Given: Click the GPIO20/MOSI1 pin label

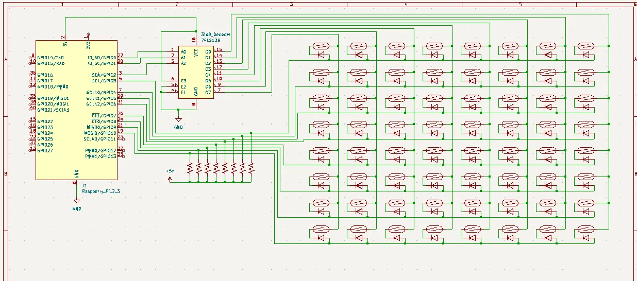Looking at the screenshot, I should point(53,104).
